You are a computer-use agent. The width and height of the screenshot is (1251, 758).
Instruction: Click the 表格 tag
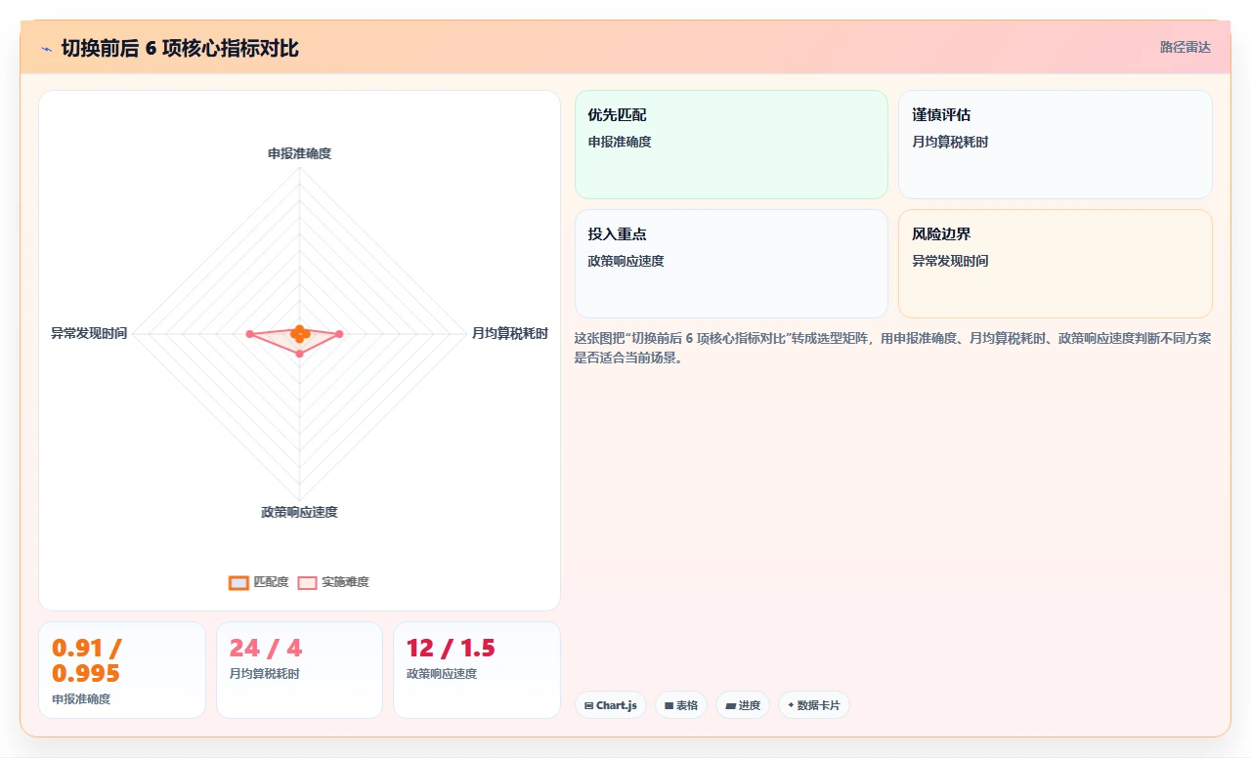click(x=681, y=705)
